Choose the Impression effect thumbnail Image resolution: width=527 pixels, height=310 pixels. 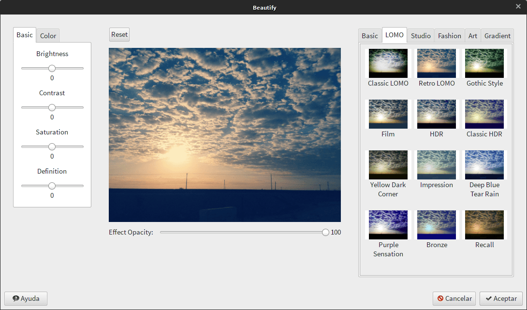[x=436, y=165]
